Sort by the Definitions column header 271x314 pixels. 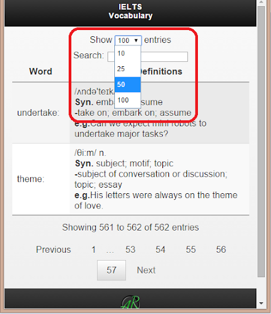click(x=161, y=72)
